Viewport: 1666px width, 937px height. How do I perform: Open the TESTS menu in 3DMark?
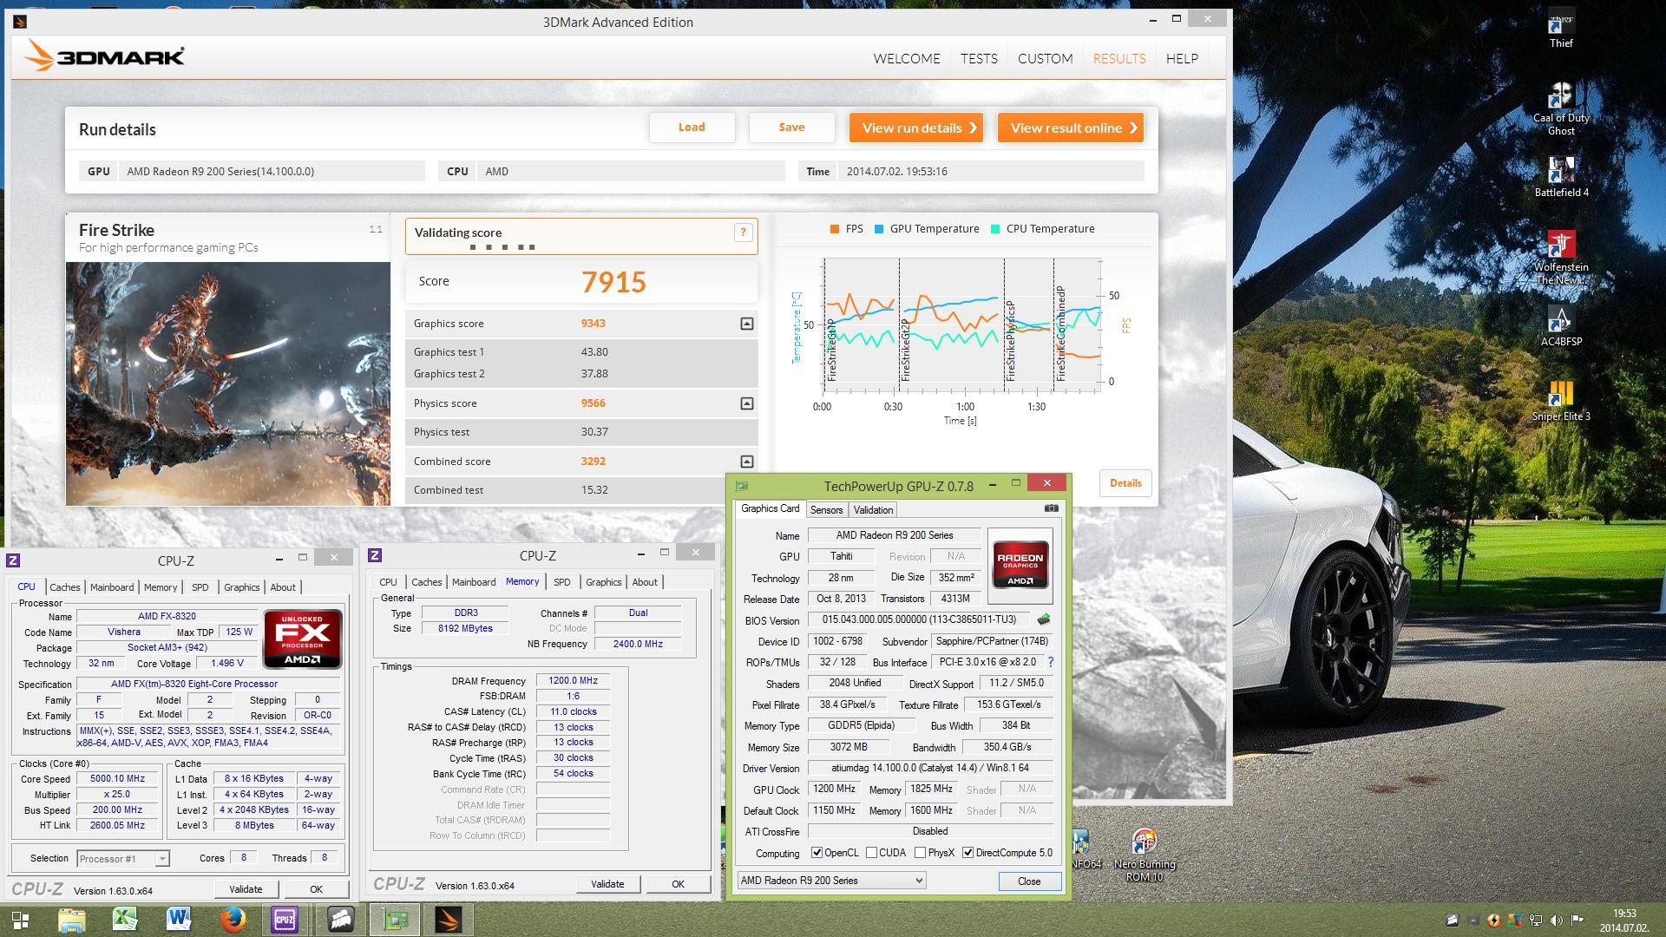click(979, 58)
